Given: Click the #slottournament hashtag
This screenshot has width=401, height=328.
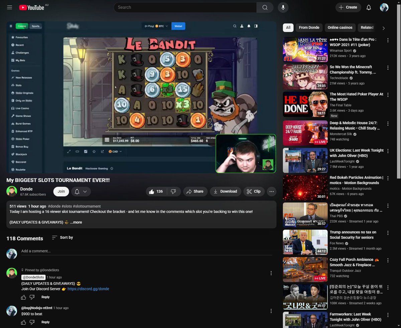Looking at the screenshot, I should (x=87, y=206).
